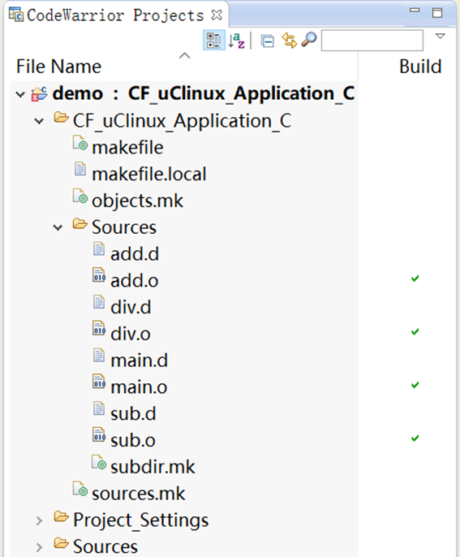Click the makefile file icon
This screenshot has width=460, height=557.
(80, 143)
